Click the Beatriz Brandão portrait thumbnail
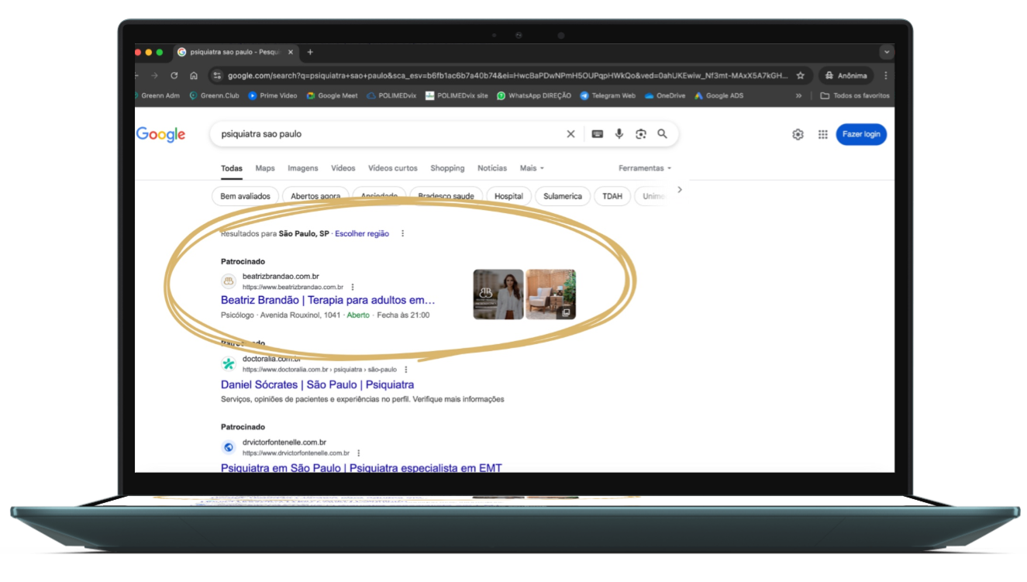 498,294
